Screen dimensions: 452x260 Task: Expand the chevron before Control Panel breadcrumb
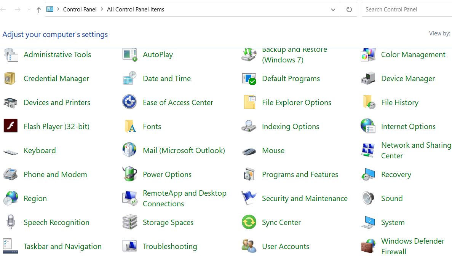58,9
